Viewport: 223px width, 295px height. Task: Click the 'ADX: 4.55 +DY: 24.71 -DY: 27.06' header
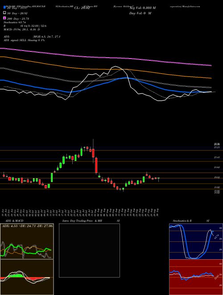[27, 226]
